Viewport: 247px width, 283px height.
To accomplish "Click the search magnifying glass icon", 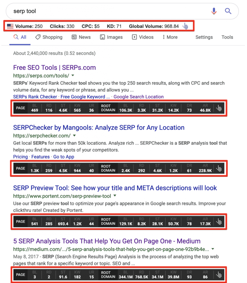I will [228, 11].
